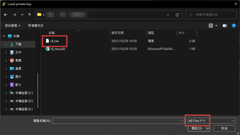The width and height of the screenshot is (240, 135).
Task: Select the id_rsa private key file
Action: (x=54, y=41)
